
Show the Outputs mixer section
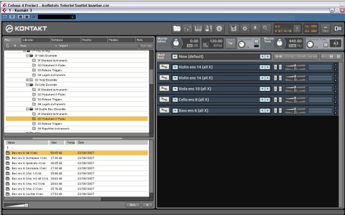click(187, 29)
